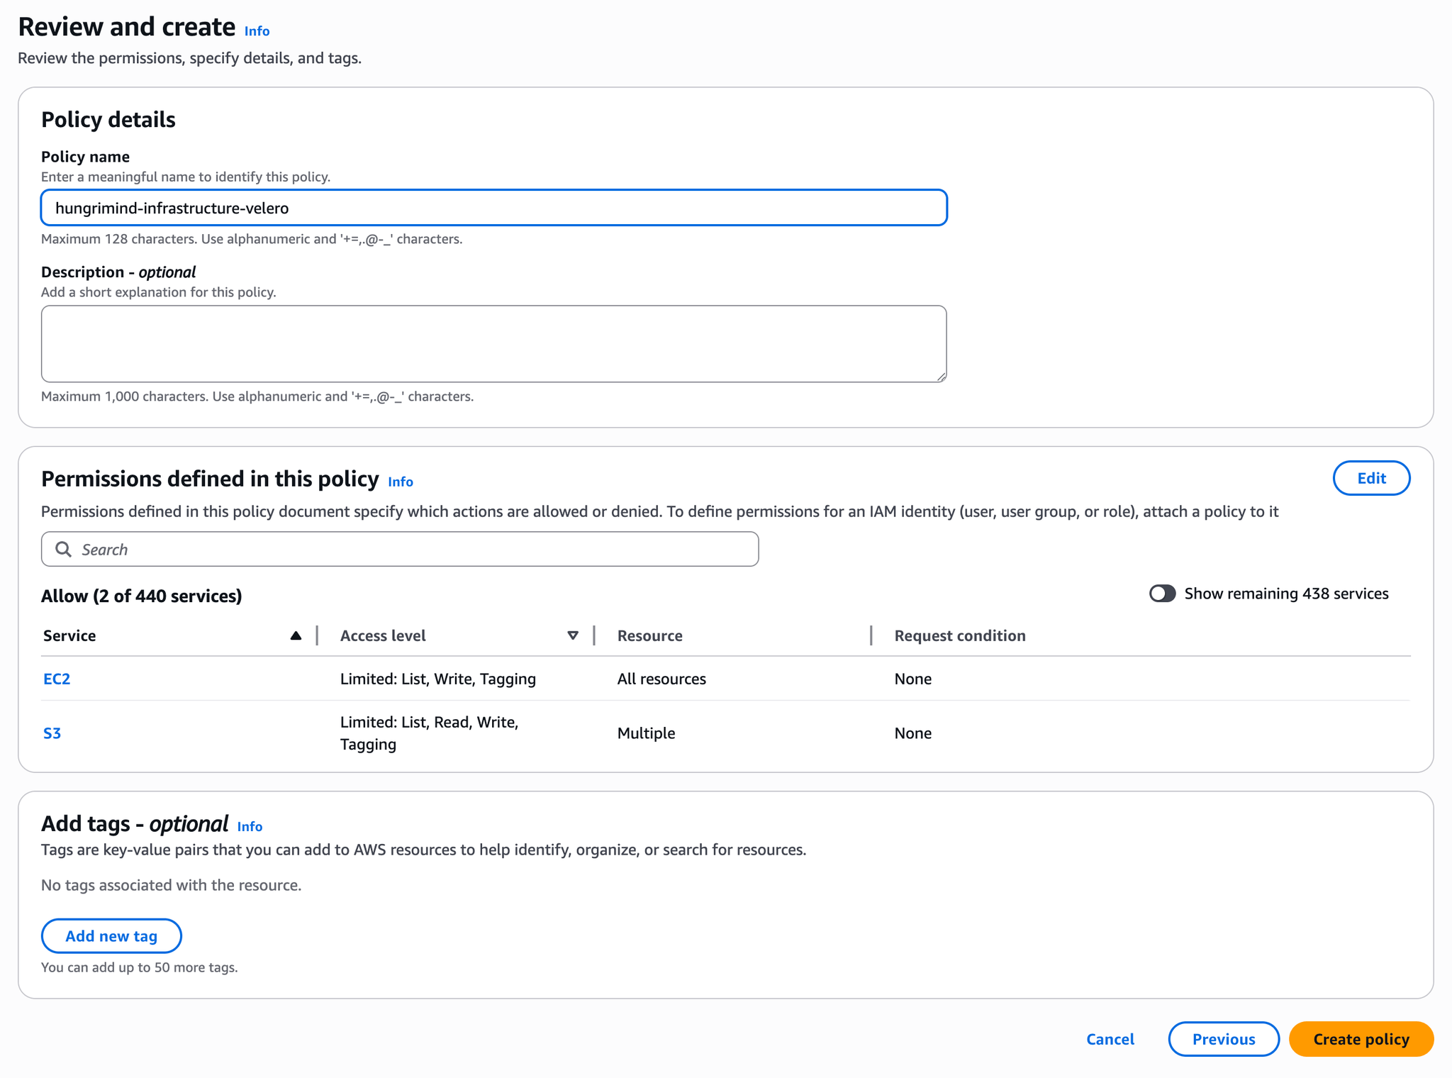Click the Request condition column header
The height and width of the screenshot is (1078, 1452).
pyautogui.click(x=959, y=635)
